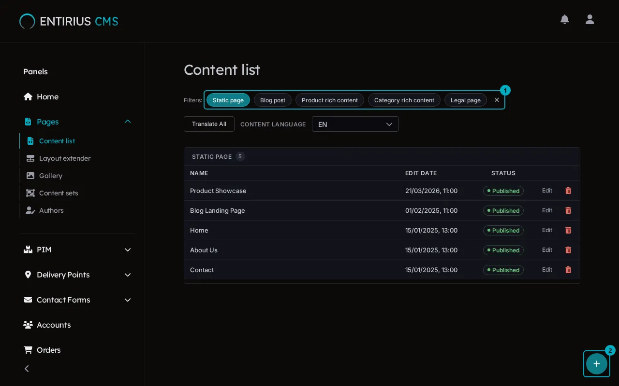The height and width of the screenshot is (386, 619).
Task: Delete the About Us page
Action: click(x=568, y=250)
